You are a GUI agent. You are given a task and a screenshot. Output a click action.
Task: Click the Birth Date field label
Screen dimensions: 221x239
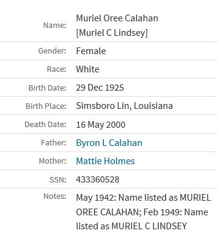tap(47, 88)
